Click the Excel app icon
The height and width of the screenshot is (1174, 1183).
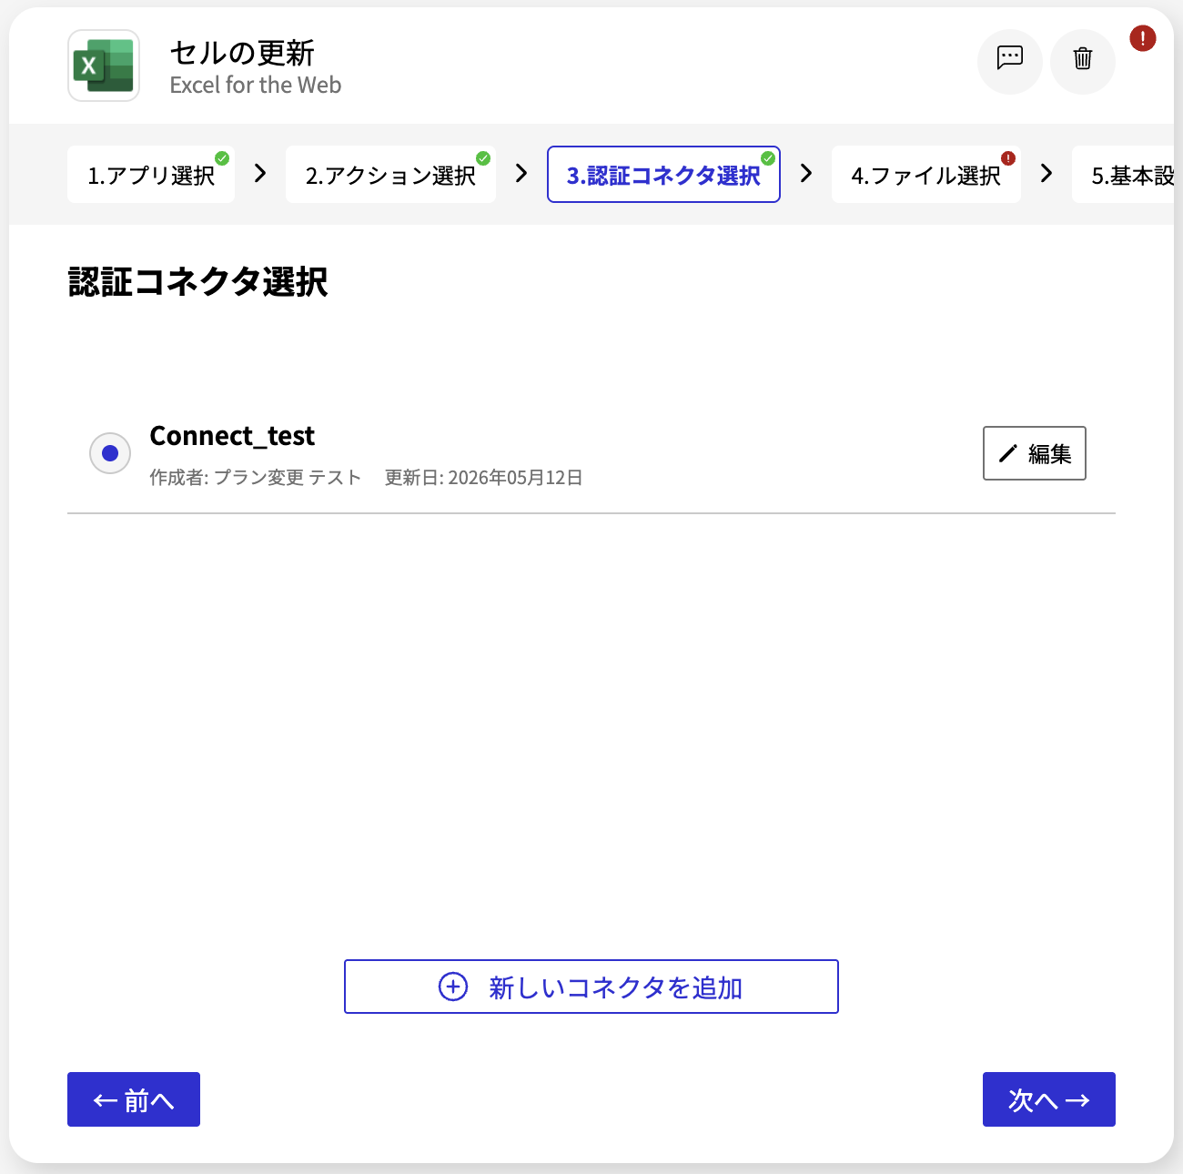point(104,66)
